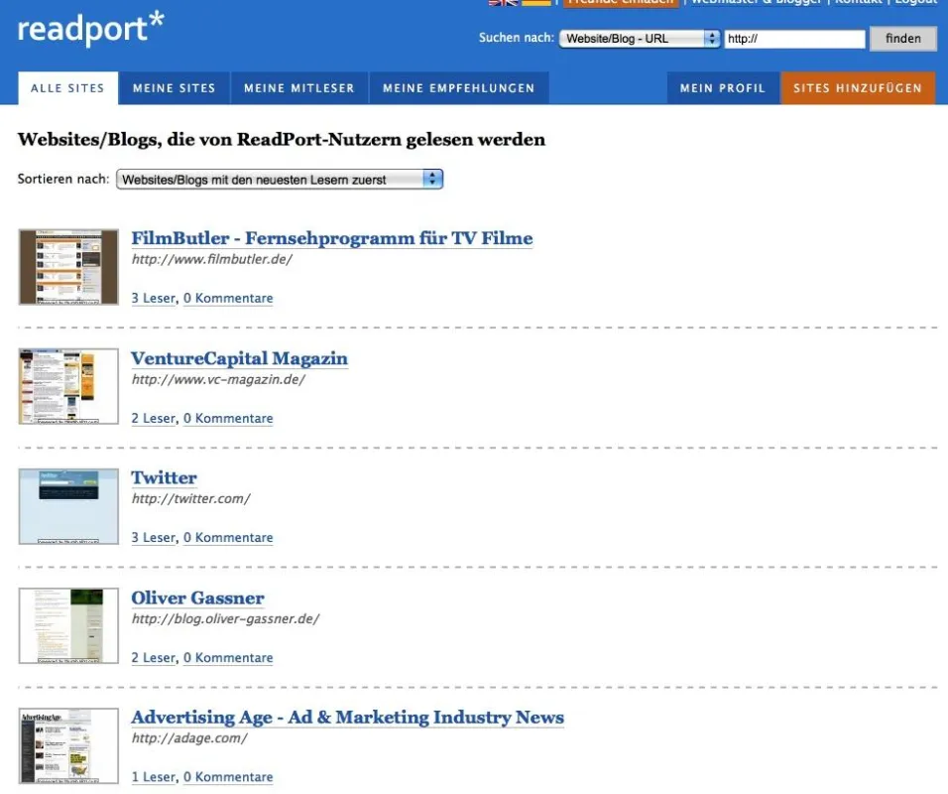Select the URL text 'http://twitter.com/'
The width and height of the screenshot is (948, 794).
pyautogui.click(x=191, y=498)
